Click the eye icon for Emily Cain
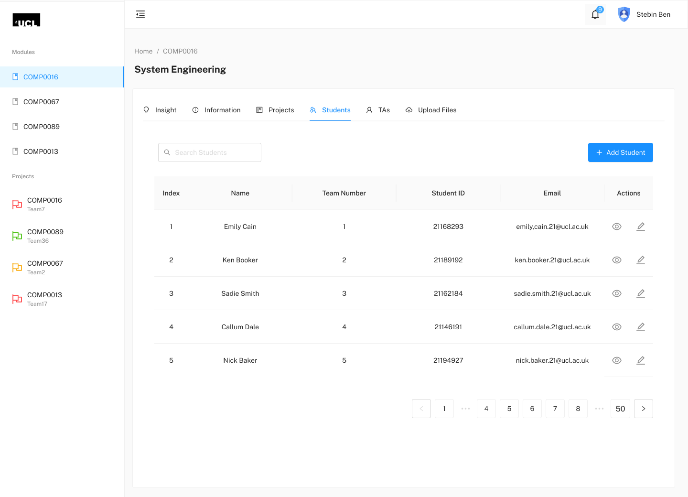 coord(617,227)
